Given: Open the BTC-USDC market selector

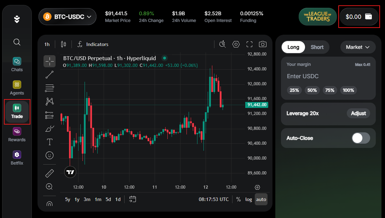Looking at the screenshot, I should click(67, 17).
